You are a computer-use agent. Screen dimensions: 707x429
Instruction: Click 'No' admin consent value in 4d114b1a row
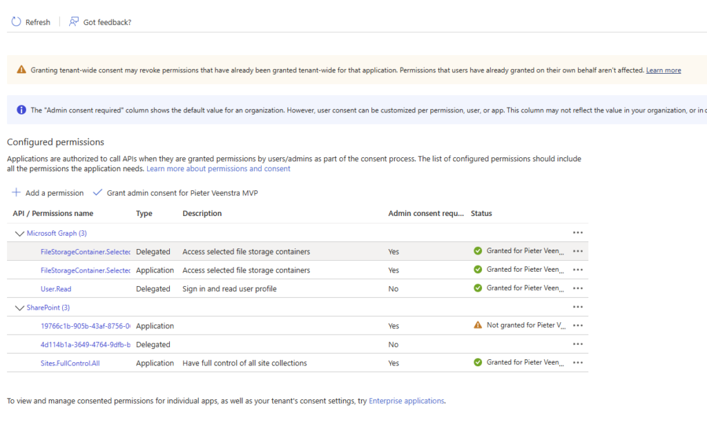[393, 344]
